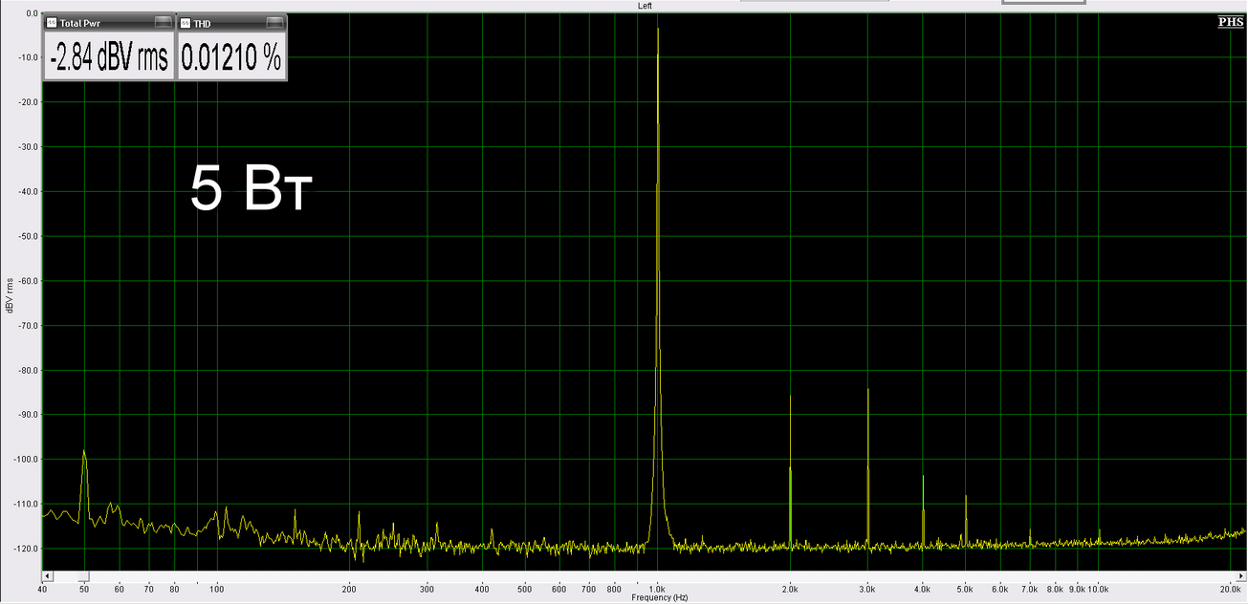Viewport: 1248px width, 604px height.
Task: Click the dBV rms vertical axis label
Action: (10, 294)
